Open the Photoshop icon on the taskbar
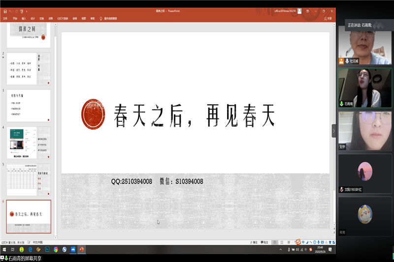Viewport: 394px width, 262px height. coord(47,250)
